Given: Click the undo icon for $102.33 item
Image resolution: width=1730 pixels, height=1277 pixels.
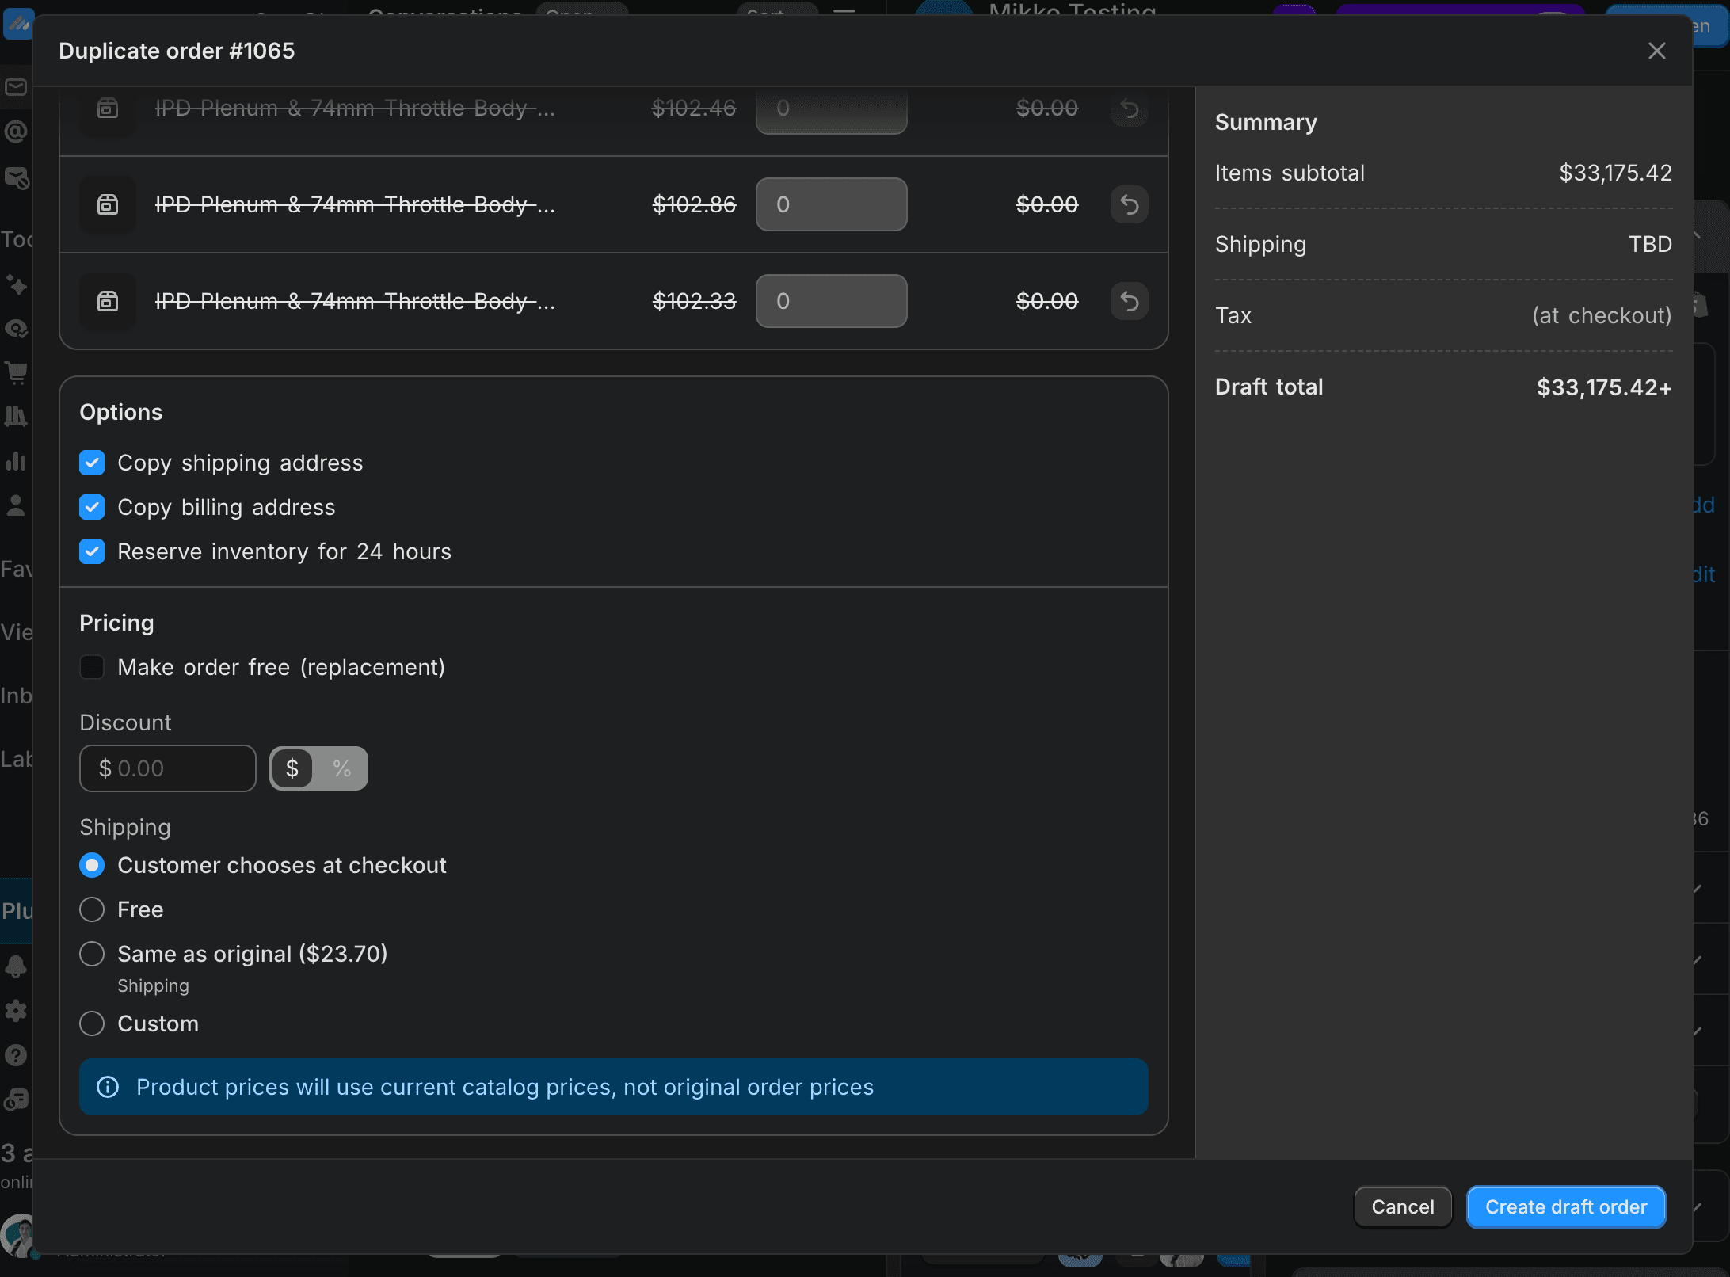Looking at the screenshot, I should 1129,302.
